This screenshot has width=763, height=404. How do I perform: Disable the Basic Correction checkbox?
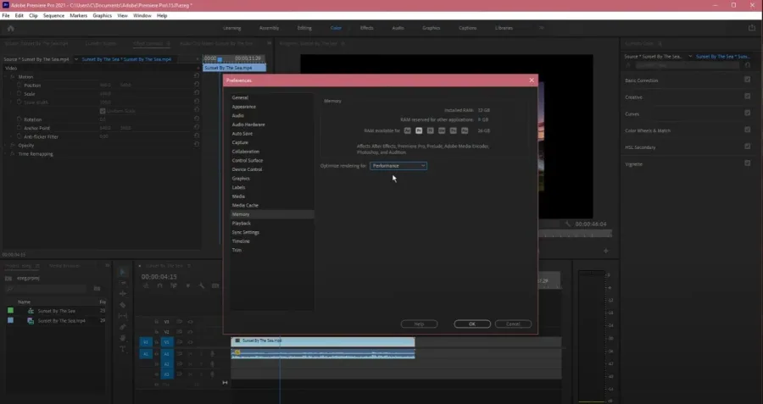point(748,80)
